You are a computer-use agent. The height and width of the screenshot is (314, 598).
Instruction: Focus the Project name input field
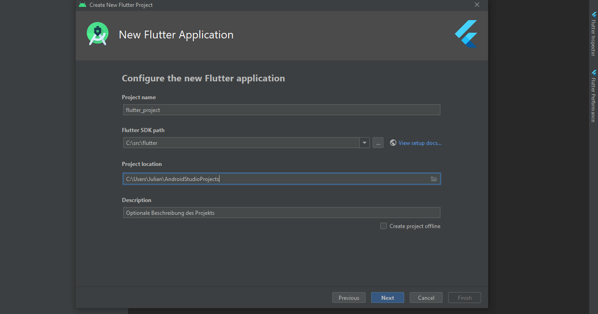[281, 110]
